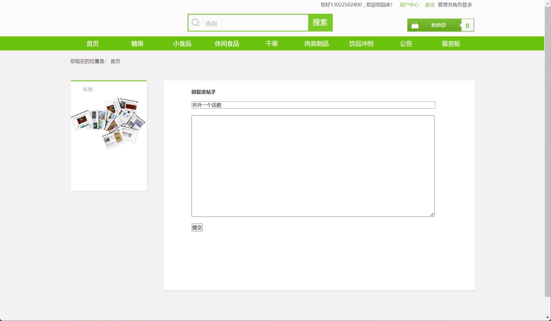Image resolution: width=551 pixels, height=321 pixels.
Task: Open the 留言板 message board
Action: click(x=451, y=44)
